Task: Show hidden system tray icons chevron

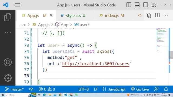Action: pos(142,95)
